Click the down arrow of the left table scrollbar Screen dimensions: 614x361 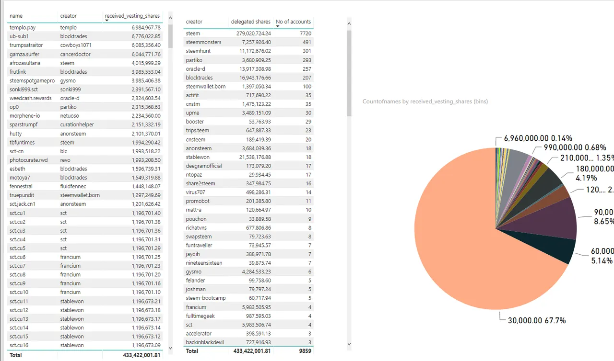tap(170, 349)
